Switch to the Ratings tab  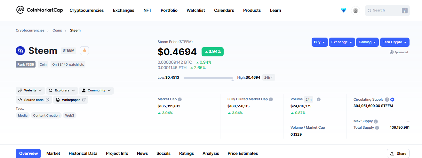point(187,154)
